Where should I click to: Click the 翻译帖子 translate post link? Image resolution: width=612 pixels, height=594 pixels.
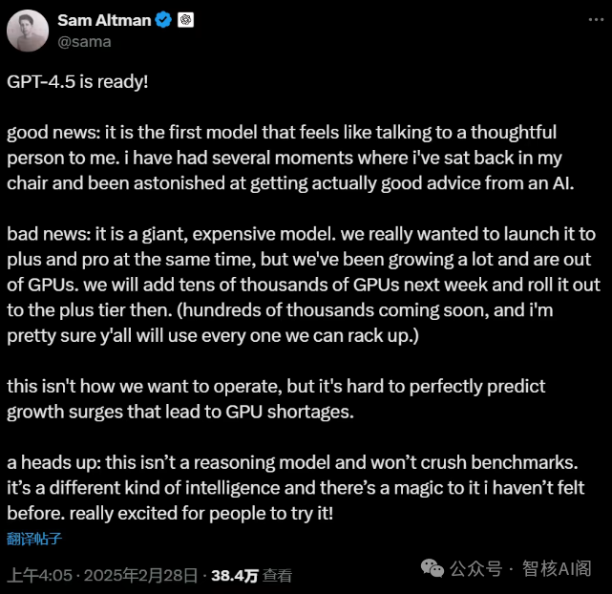click(34, 539)
